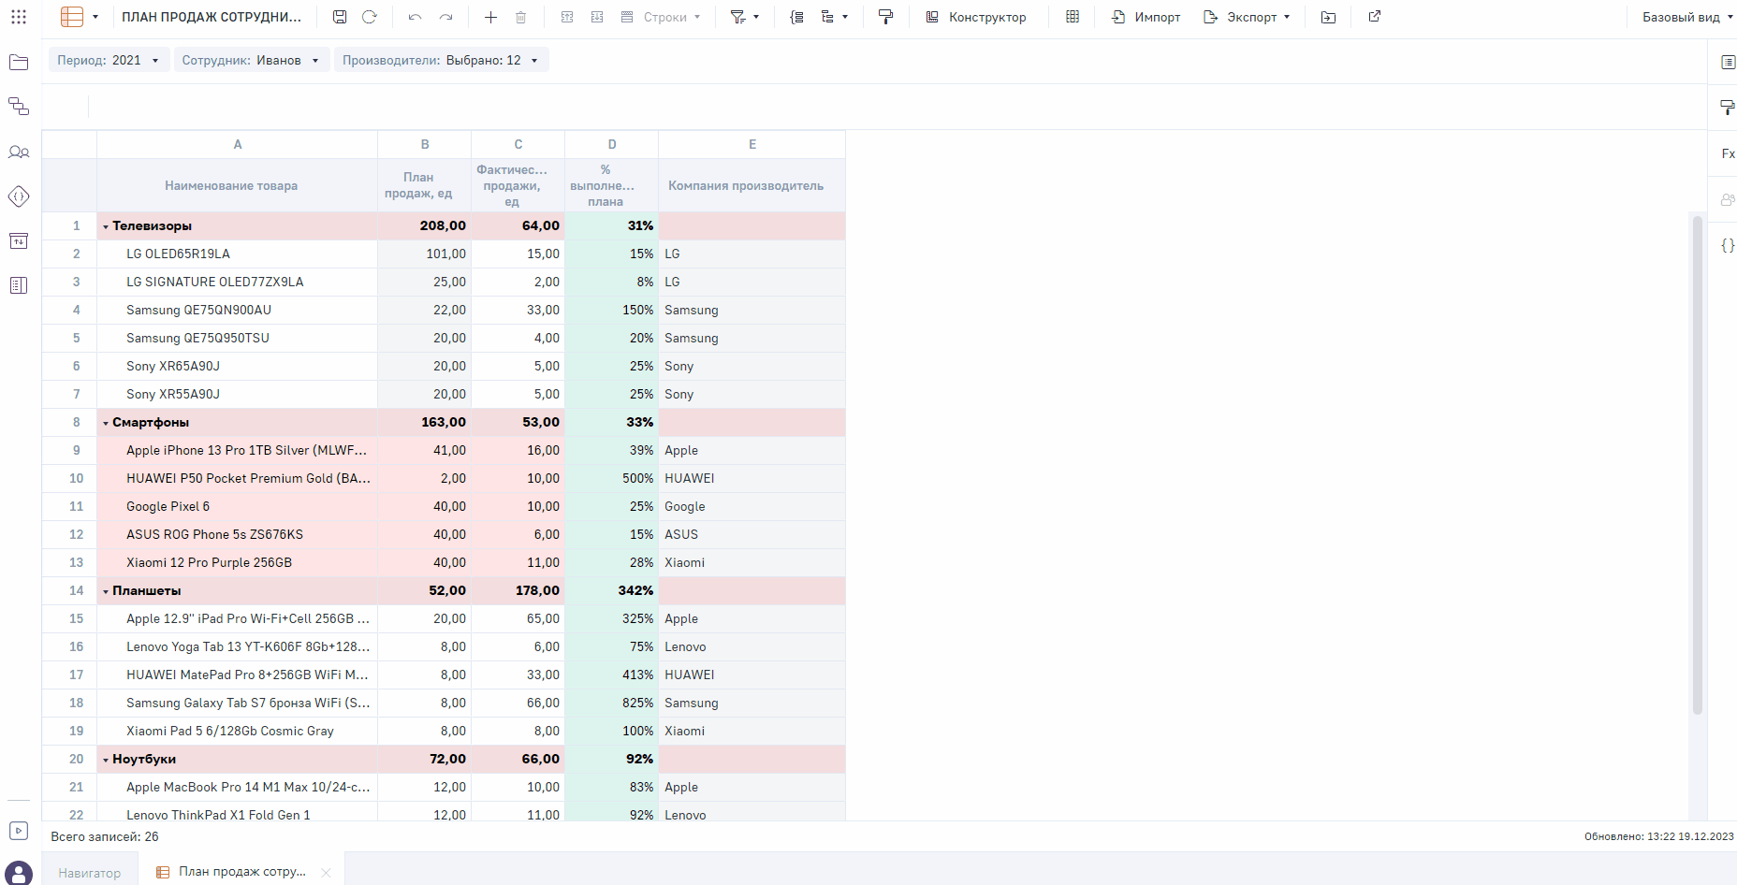Select the LG OLED65R19LA cell
The height and width of the screenshot is (885, 1737).
(x=238, y=254)
